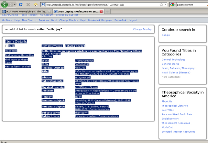208x143 pixels.
Task: Close the Olcott Memorial Library tab
Action: tap(49, 12)
